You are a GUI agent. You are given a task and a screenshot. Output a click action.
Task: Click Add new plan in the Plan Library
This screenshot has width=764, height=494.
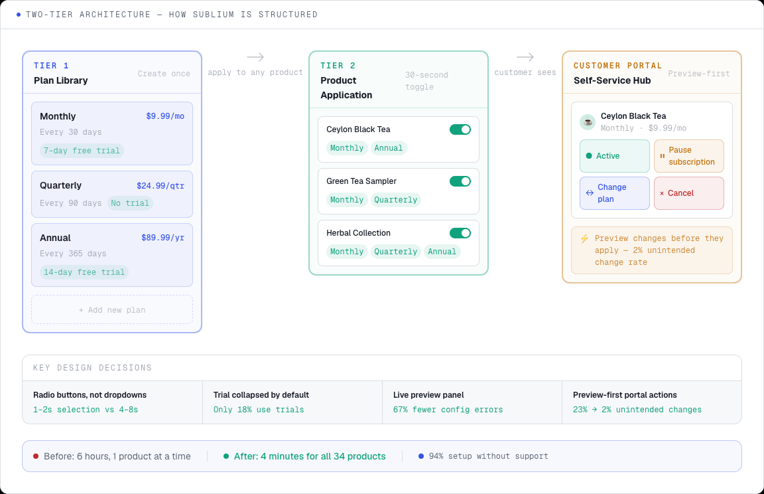coord(111,309)
